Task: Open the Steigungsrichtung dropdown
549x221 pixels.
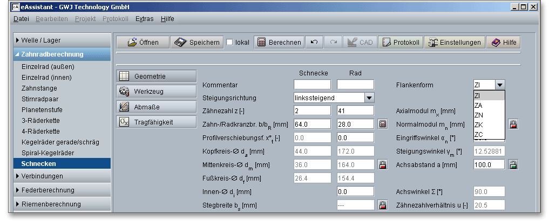Action: (x=369, y=98)
